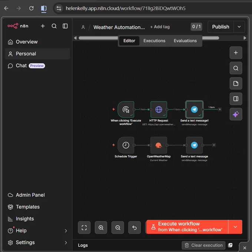252x252 pixels.
Task: Click the browser URL address field
Action: pyautogui.click(x=126, y=8)
